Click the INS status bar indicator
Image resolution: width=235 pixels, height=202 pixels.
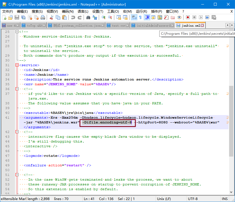pos(225,199)
